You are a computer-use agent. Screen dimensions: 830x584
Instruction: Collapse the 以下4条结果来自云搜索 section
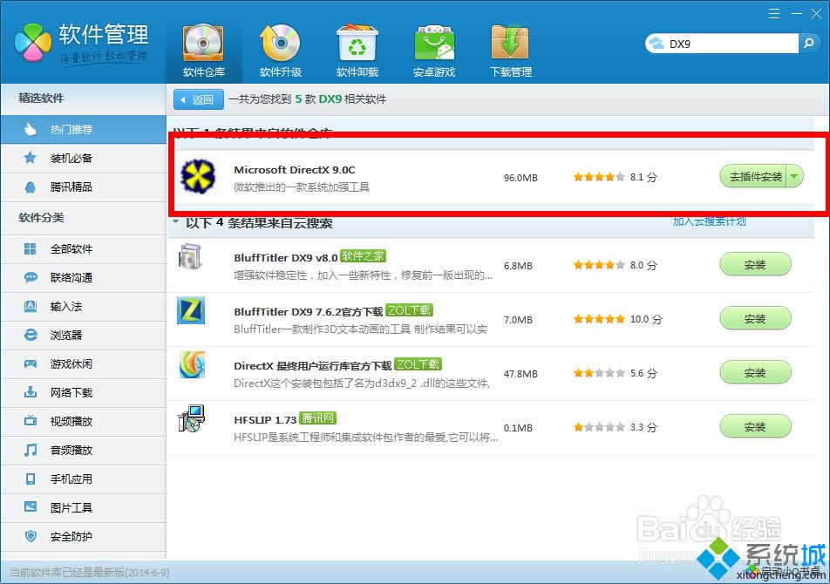click(x=176, y=222)
